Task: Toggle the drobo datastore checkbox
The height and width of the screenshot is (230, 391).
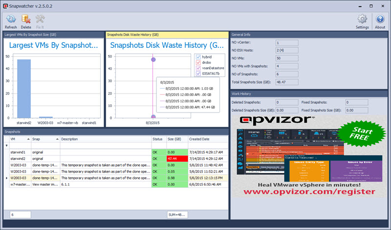Action: 198,62
